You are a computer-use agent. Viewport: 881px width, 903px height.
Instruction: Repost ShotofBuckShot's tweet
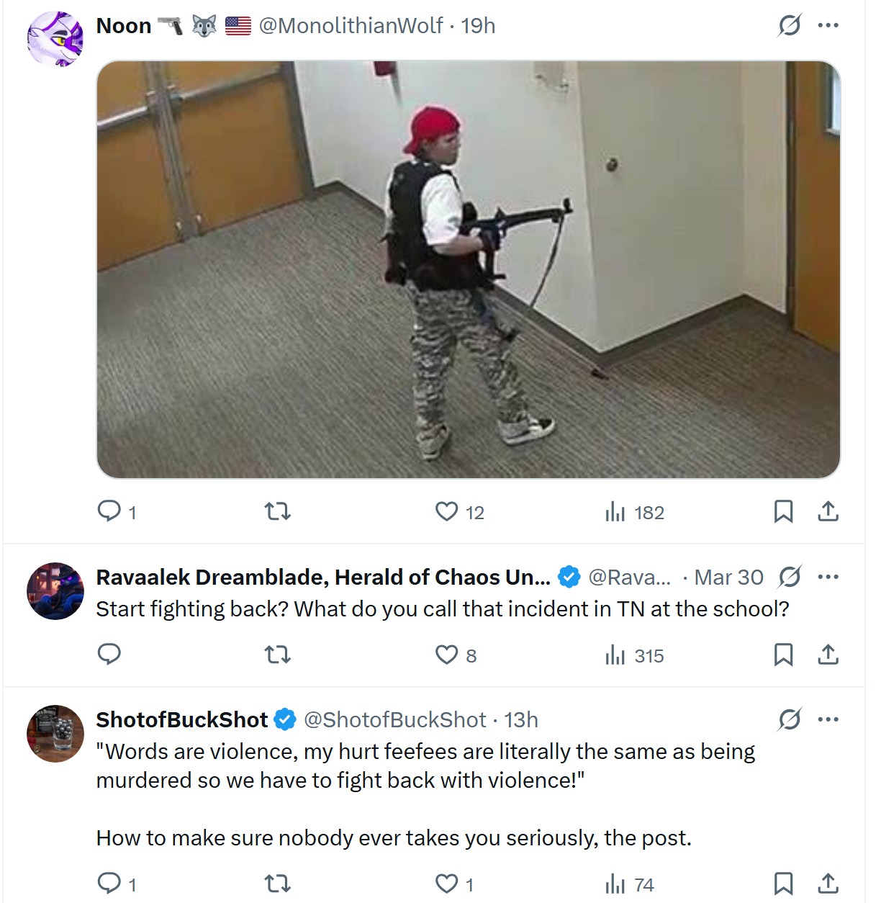278,884
